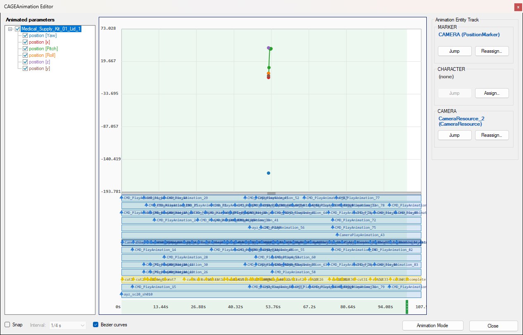Select the blue Yaw keyframe near -140
The image size is (523, 335).
pos(269,173)
